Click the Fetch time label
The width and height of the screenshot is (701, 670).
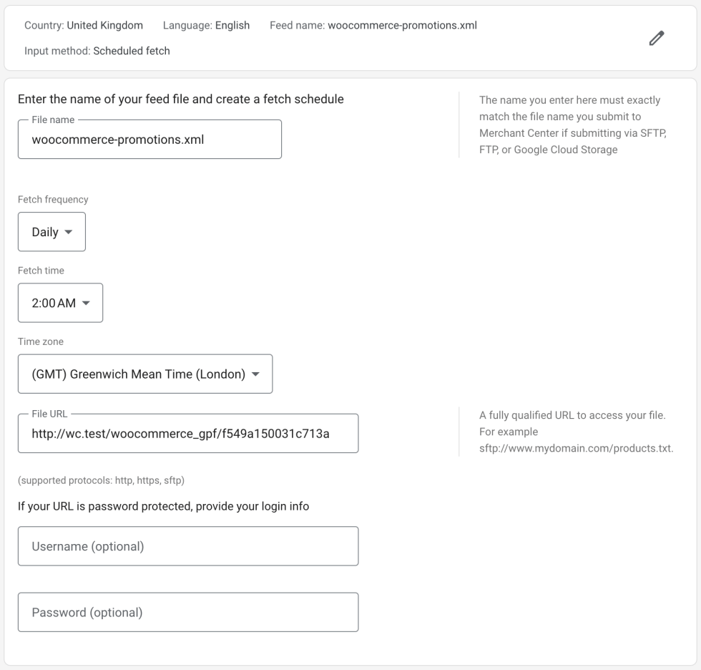tap(41, 271)
